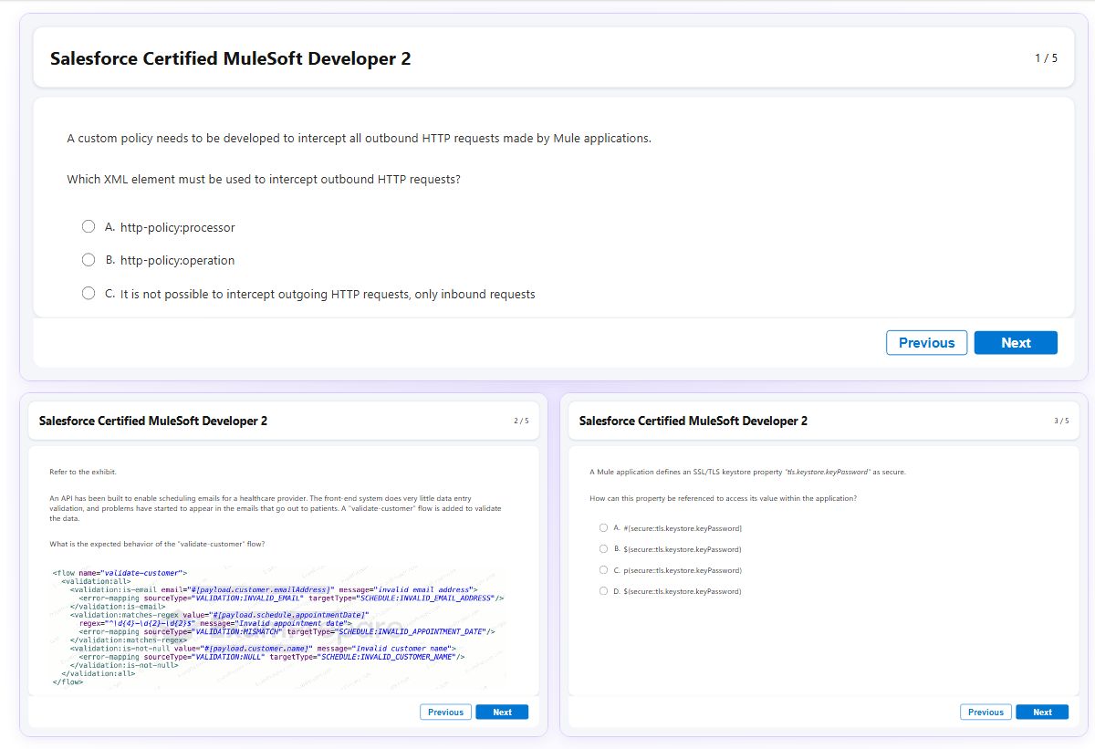Select radio A #[secure::tls.keystore.keyPassword]
This screenshot has width=1095, height=749.
[x=603, y=527]
